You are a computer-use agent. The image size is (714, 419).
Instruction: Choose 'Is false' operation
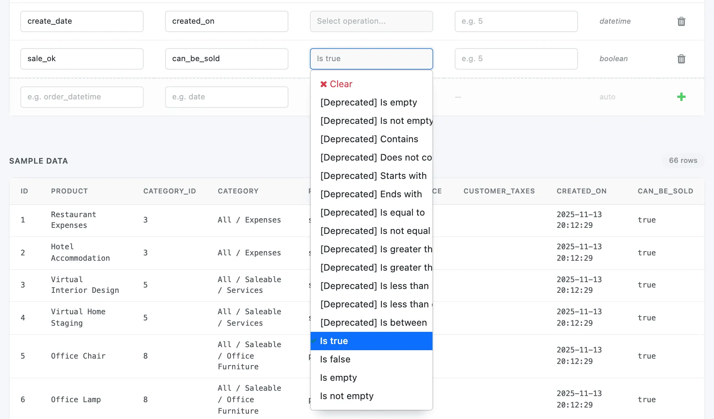(371, 359)
